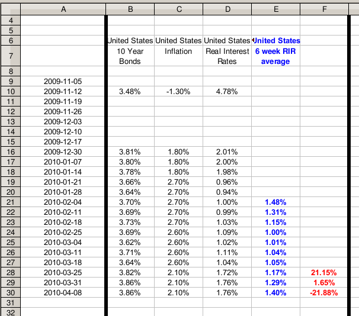Click the '10 Year Bonds' header cell

click(130, 56)
